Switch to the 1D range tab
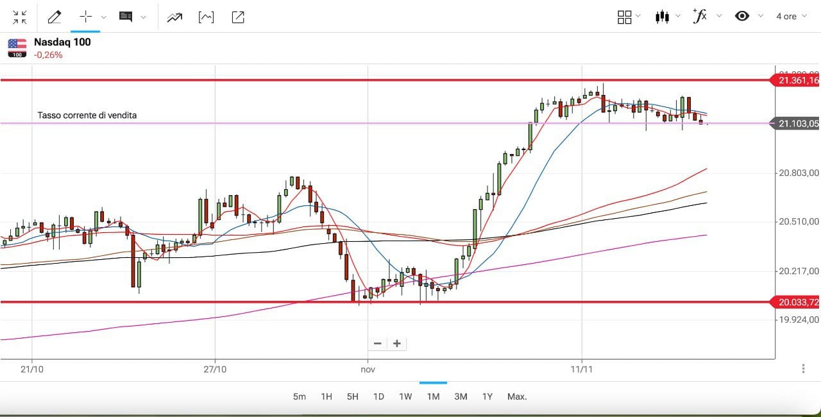 (x=378, y=396)
